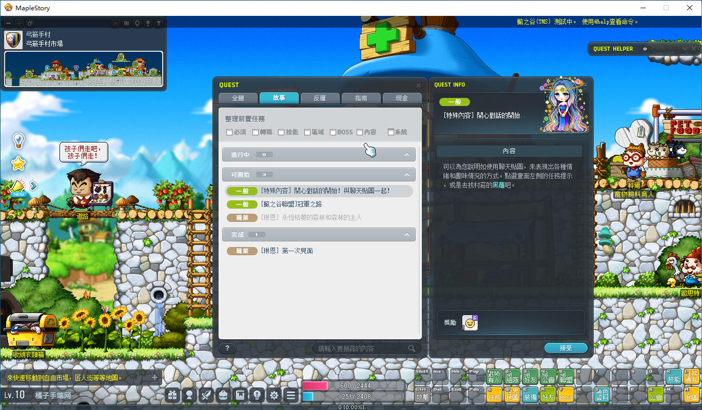Screen dimensions: 702x410
Task: Click the minimap town thumbnail
Action: [x=84, y=69]
